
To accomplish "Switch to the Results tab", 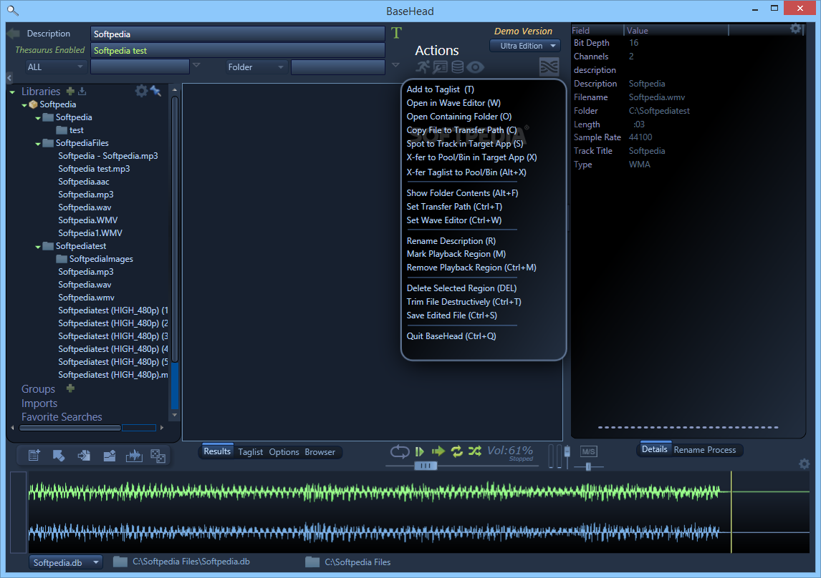I will click(x=217, y=451).
